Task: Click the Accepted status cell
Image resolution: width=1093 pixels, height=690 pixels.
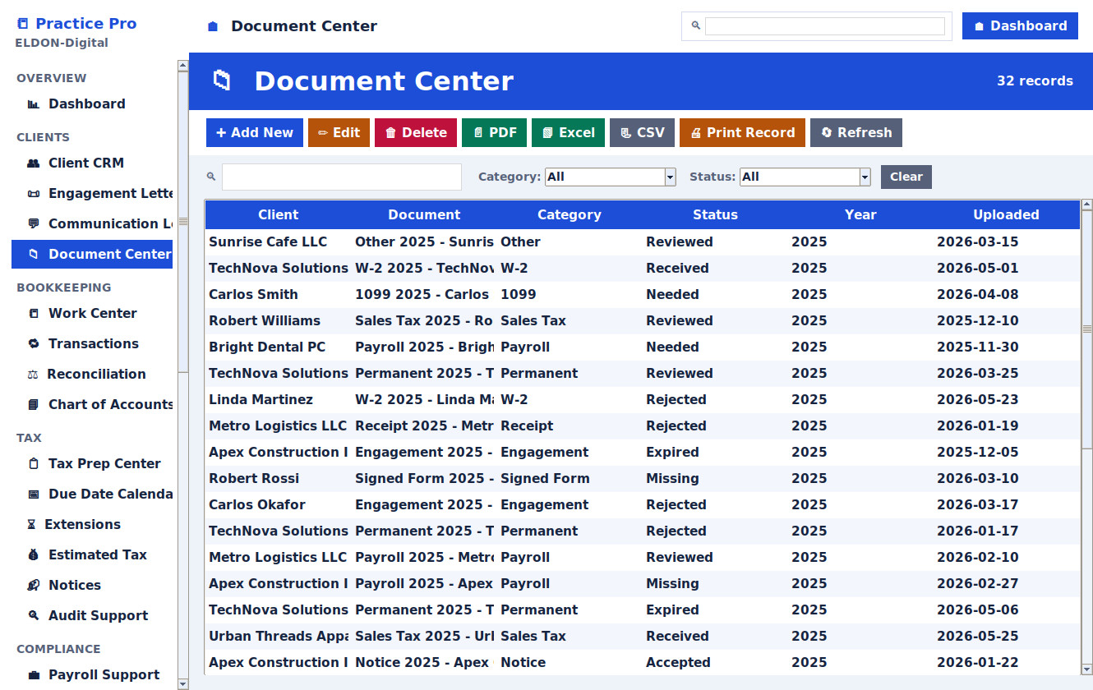Action: click(715, 663)
